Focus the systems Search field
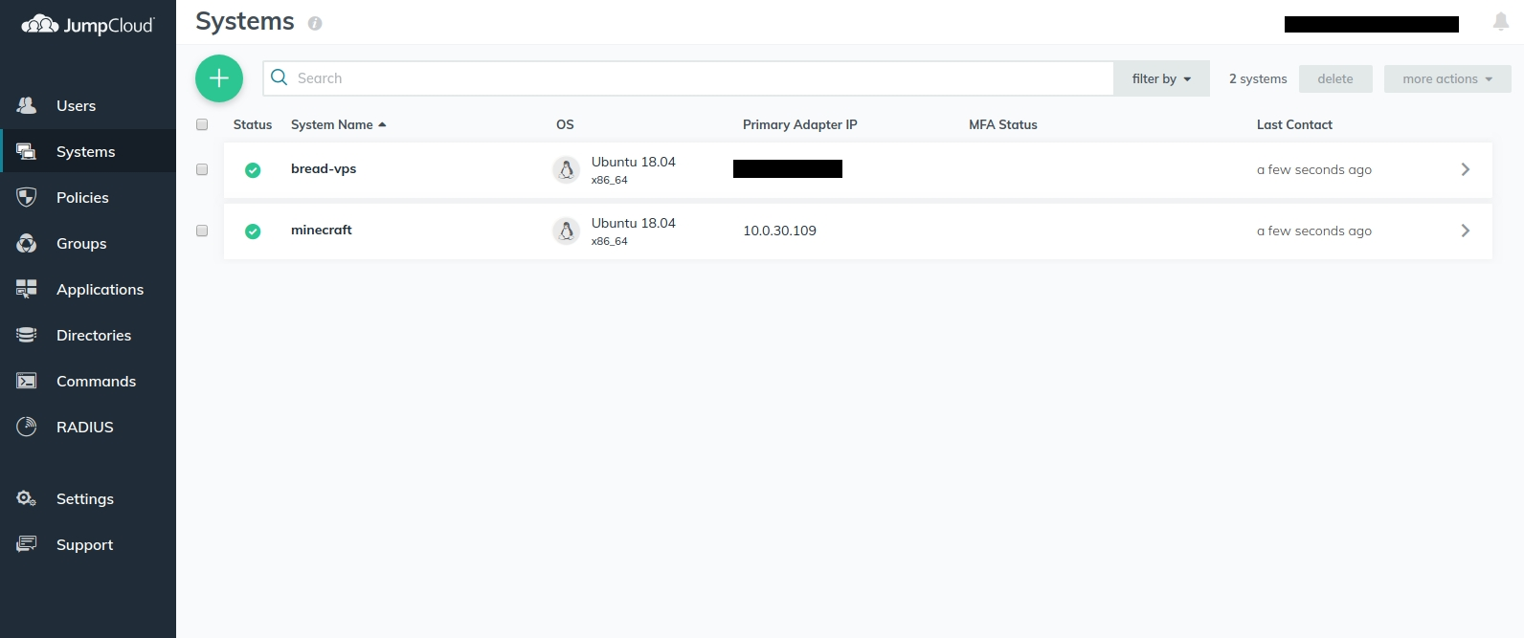 click(688, 78)
